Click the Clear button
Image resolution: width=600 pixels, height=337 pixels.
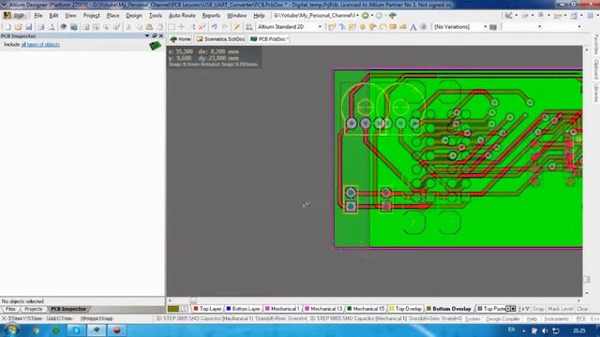tap(582, 309)
